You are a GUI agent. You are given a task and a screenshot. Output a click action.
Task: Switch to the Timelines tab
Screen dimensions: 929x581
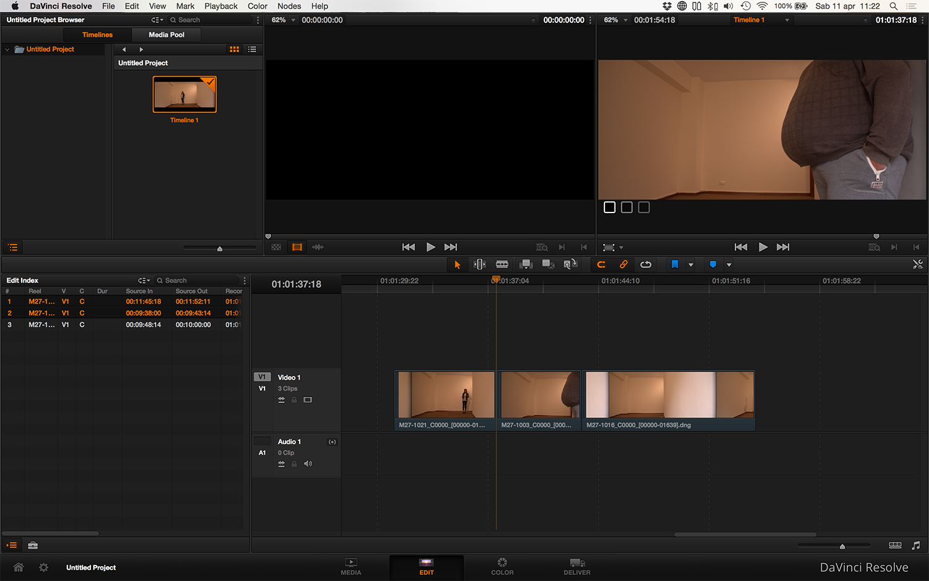(x=97, y=35)
